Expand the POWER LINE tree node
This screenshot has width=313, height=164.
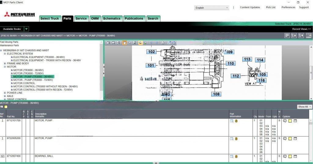[5, 93]
